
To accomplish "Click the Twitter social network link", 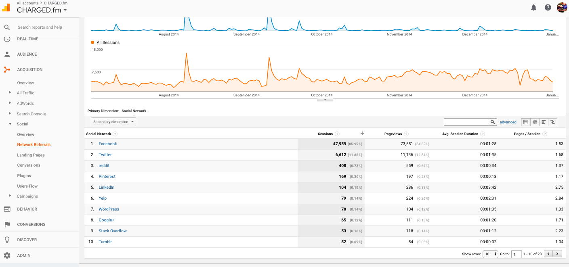I will coord(105,154).
